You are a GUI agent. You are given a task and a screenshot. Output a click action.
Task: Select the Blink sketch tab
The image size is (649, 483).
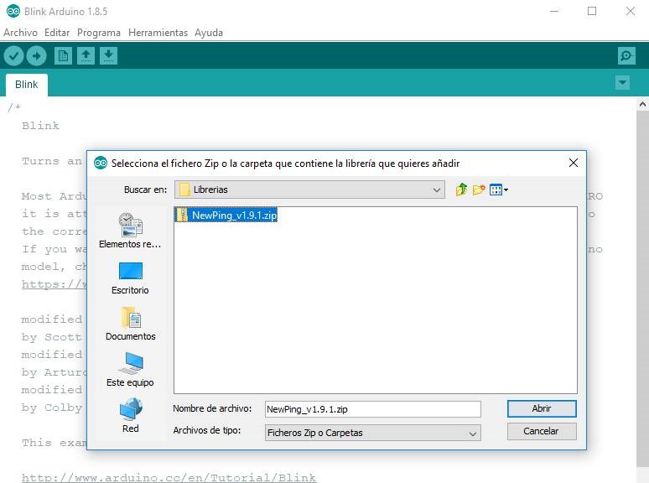point(27,85)
